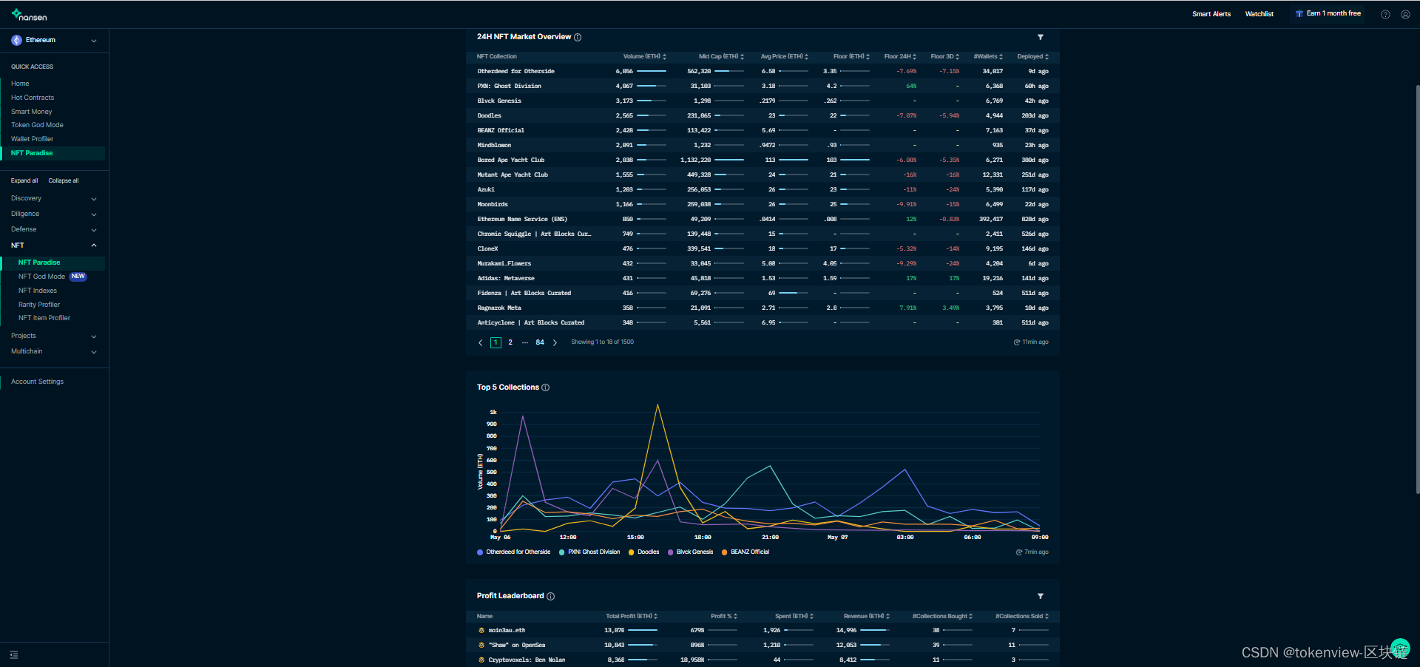Filter the Profit Leaderboard table
Screen dimensions: 1420x667
[1041, 596]
